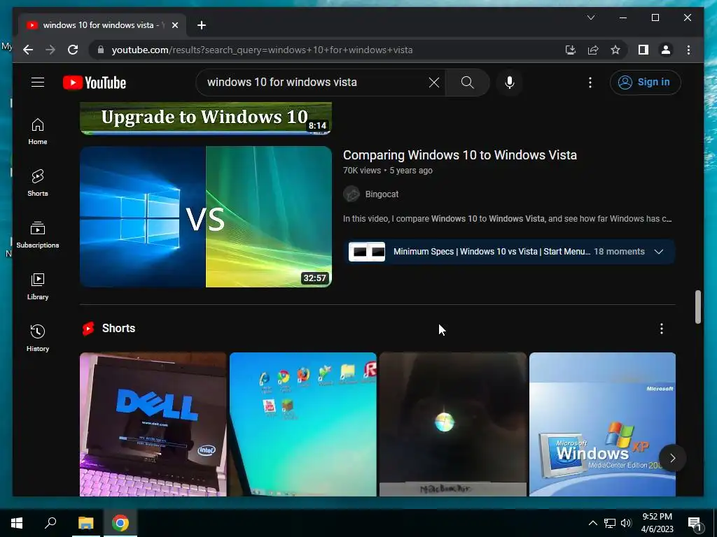Show next Shorts with arrow button
Screen dimensions: 717x537
pos(672,458)
